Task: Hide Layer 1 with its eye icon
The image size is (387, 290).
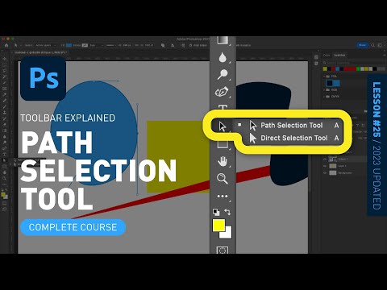Action: pyautogui.click(x=325, y=166)
